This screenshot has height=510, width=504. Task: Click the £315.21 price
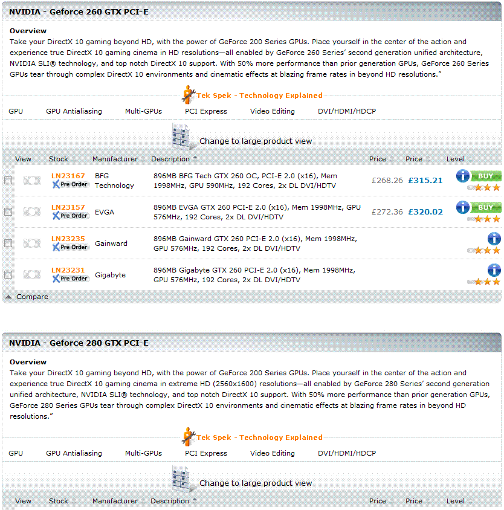(x=425, y=181)
